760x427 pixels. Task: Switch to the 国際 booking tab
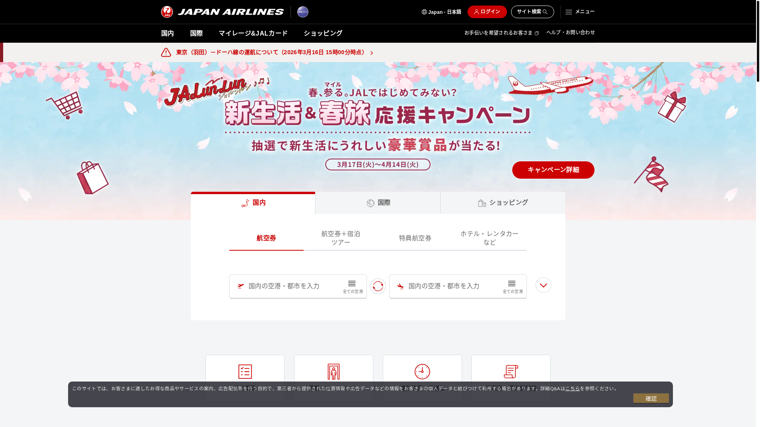tap(378, 203)
